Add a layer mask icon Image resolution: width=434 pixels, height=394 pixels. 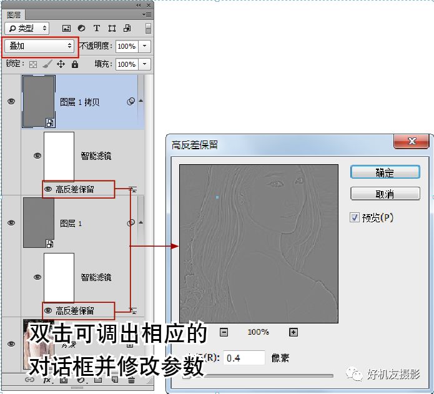coord(64,380)
